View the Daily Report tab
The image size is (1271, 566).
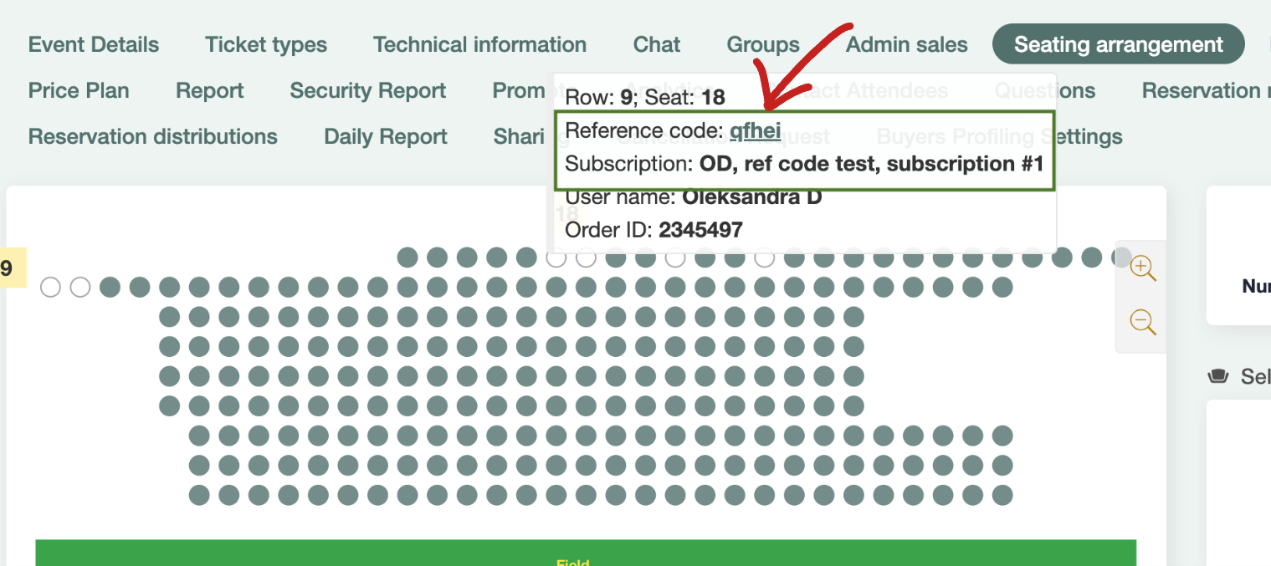point(385,136)
